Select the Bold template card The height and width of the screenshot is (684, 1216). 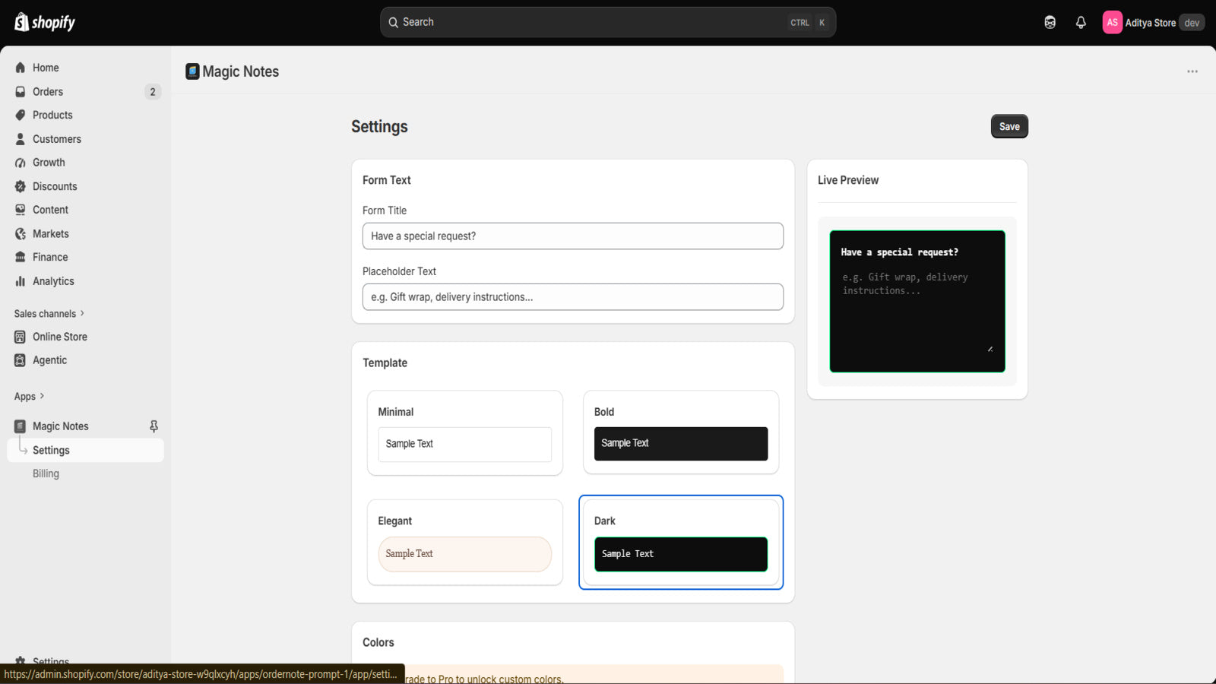pyautogui.click(x=680, y=432)
